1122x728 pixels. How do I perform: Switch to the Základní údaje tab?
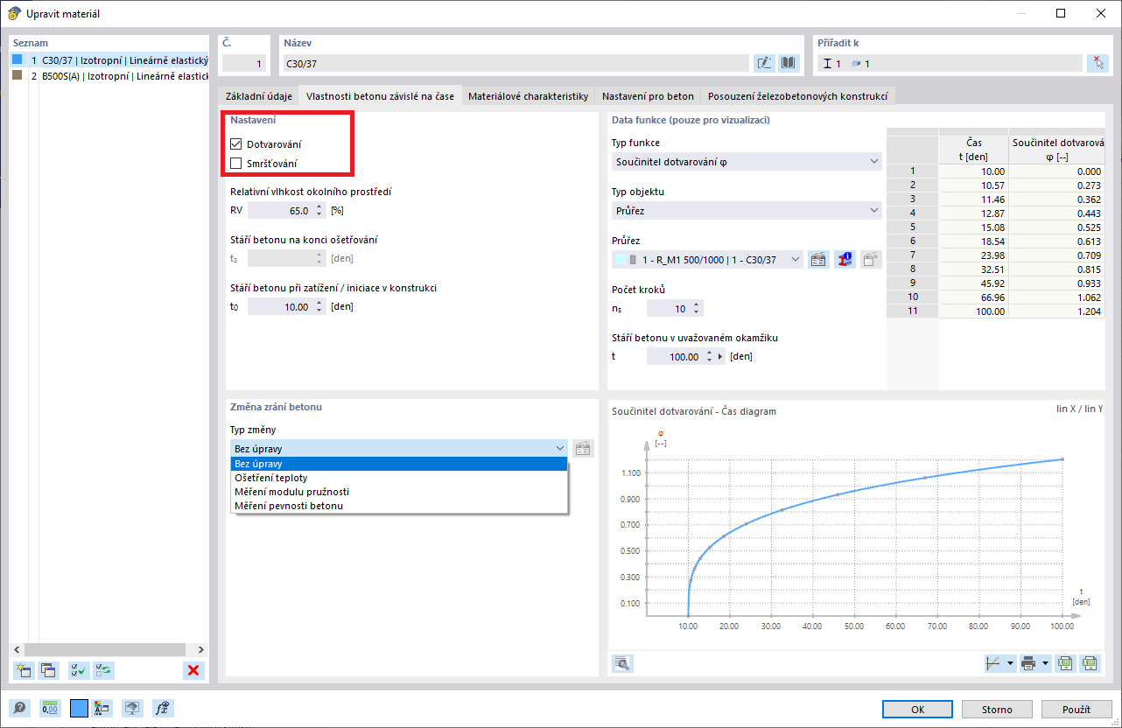point(258,96)
